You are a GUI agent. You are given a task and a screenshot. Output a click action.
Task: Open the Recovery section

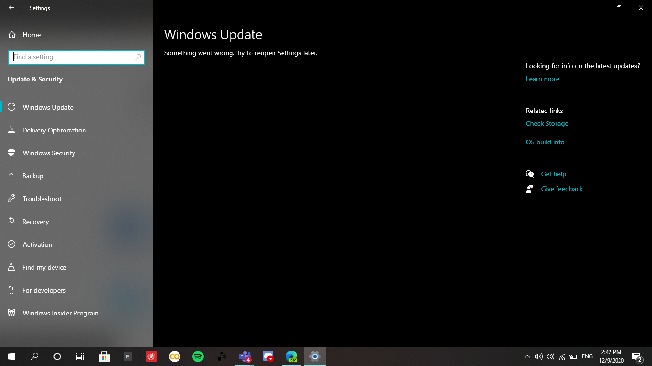[76, 222]
